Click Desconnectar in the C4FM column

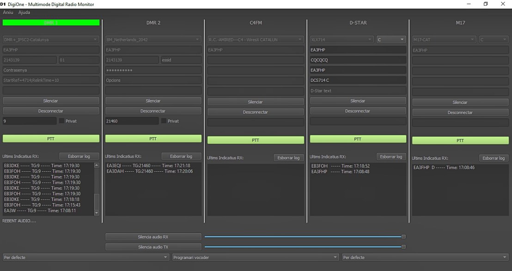[256, 112]
